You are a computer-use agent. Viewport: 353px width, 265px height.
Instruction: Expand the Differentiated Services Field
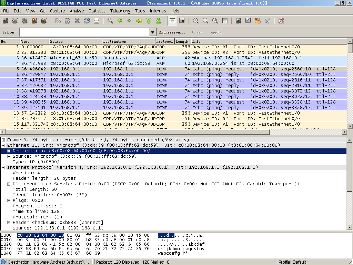click(x=9, y=184)
